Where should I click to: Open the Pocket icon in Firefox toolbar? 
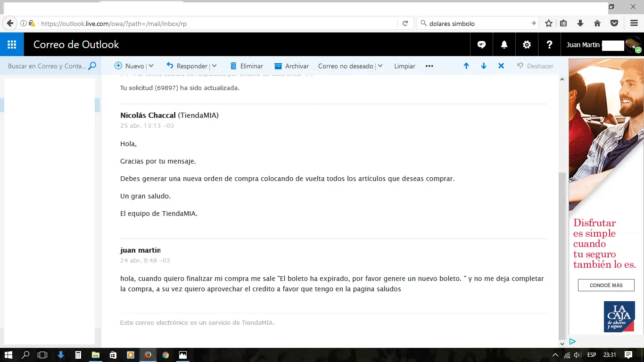coord(614,23)
